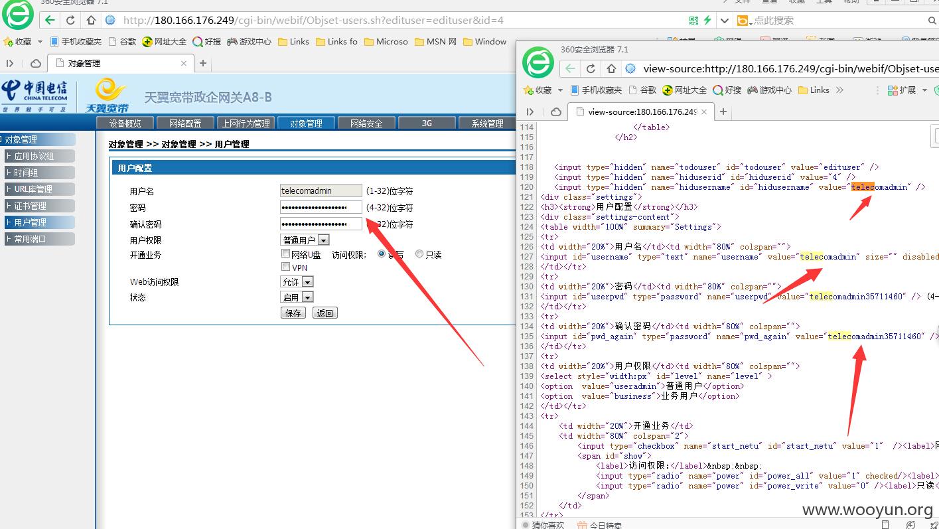The width and height of the screenshot is (939, 529).
Task: Close the view-source tab
Action: pos(704,112)
